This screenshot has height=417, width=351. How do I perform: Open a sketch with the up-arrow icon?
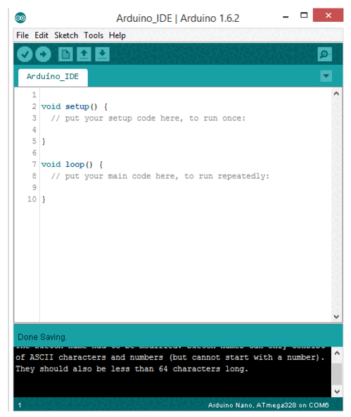click(x=84, y=54)
